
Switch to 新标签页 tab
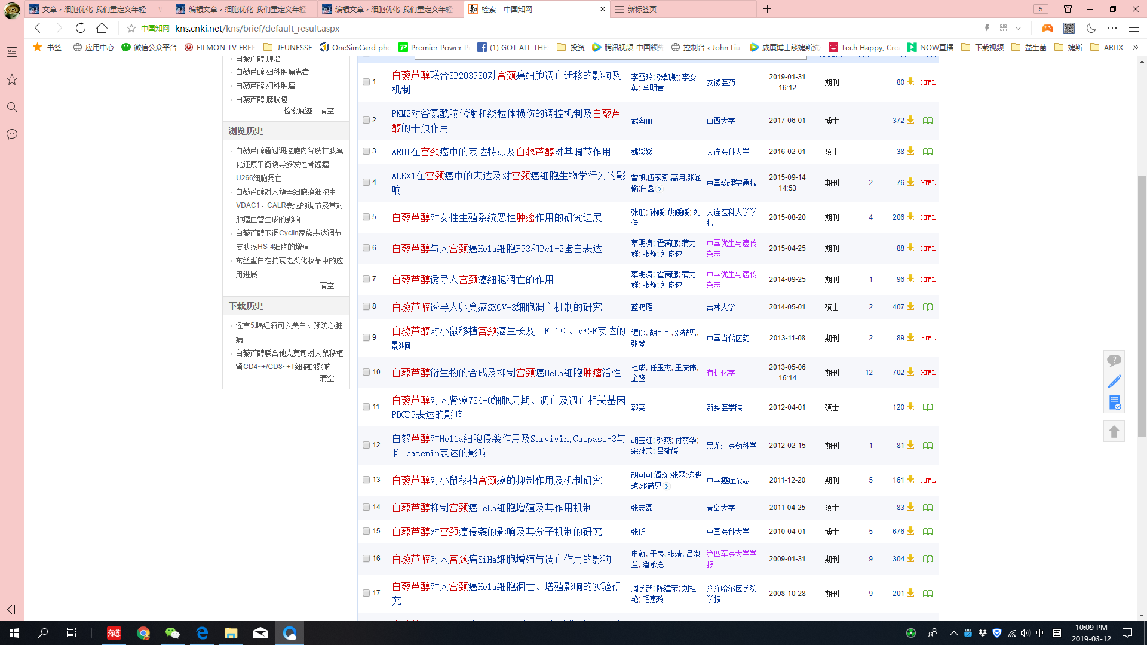pyautogui.click(x=682, y=9)
